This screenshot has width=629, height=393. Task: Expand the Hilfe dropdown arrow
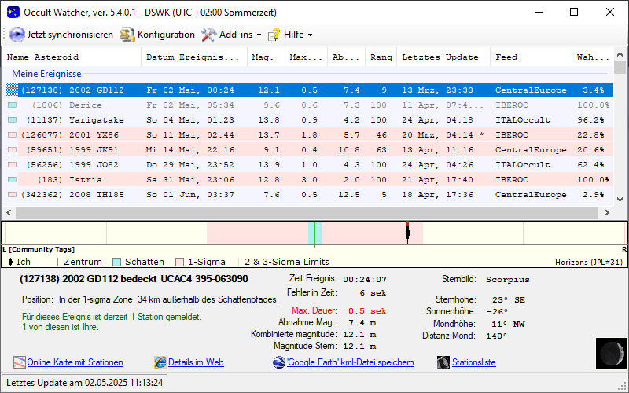[x=310, y=35]
